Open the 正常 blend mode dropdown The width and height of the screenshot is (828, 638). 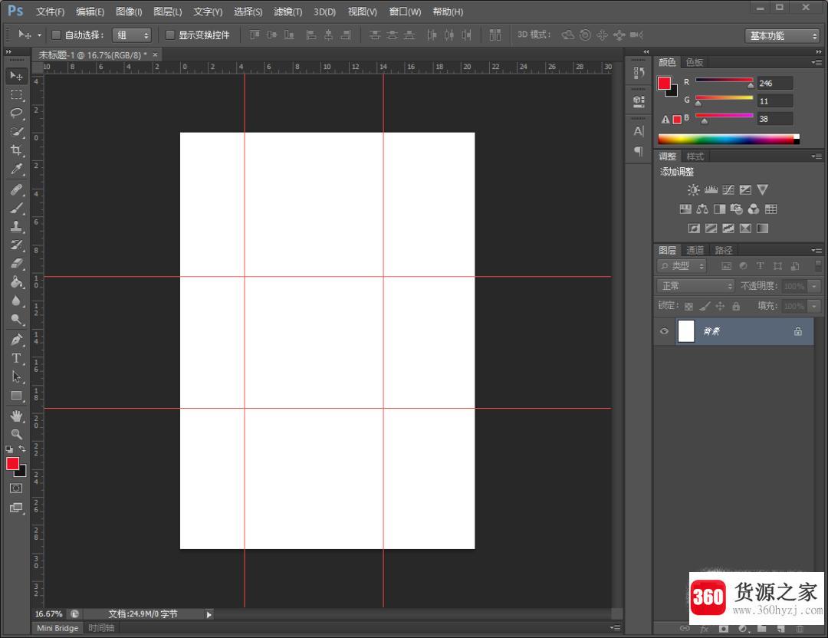695,286
